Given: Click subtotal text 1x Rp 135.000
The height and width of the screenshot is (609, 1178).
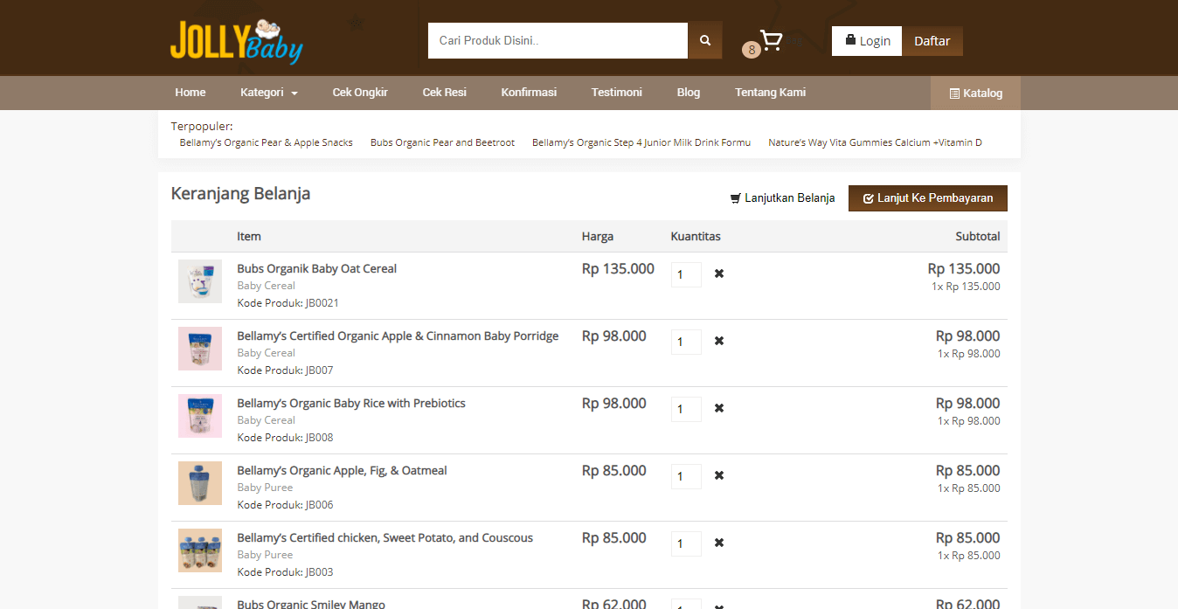Looking at the screenshot, I should coord(966,287).
